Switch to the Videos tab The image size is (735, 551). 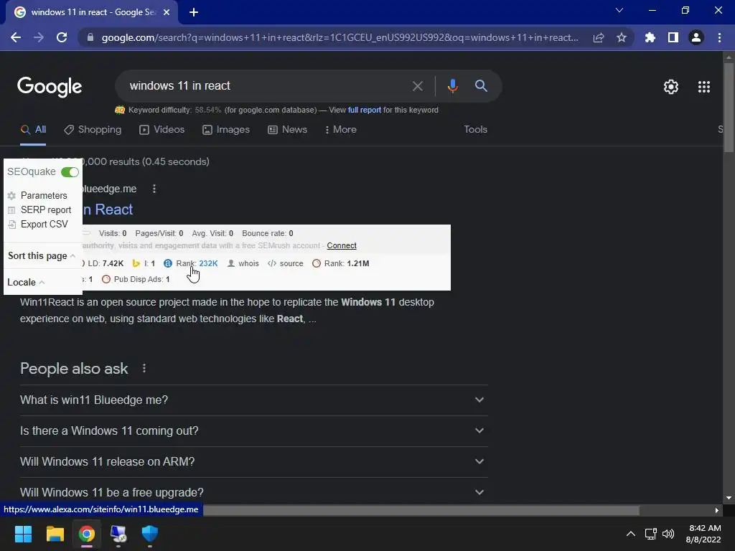pyautogui.click(x=162, y=130)
